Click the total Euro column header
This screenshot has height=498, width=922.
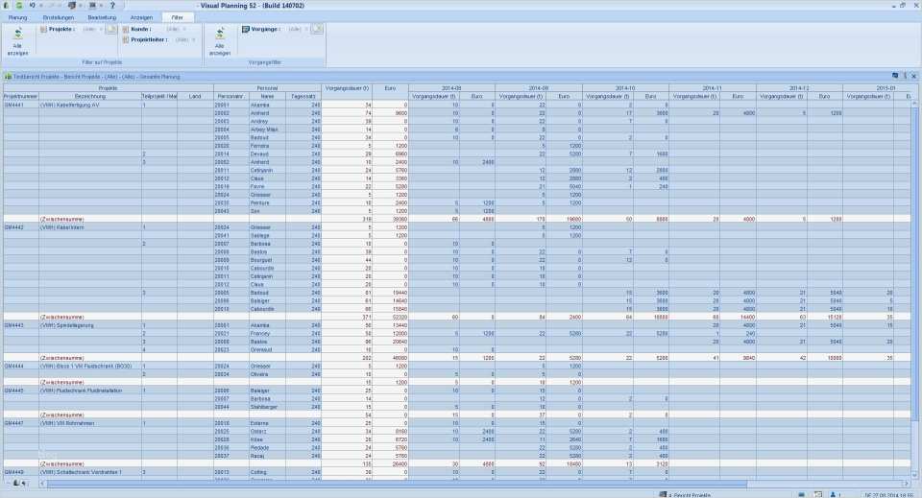[391, 88]
